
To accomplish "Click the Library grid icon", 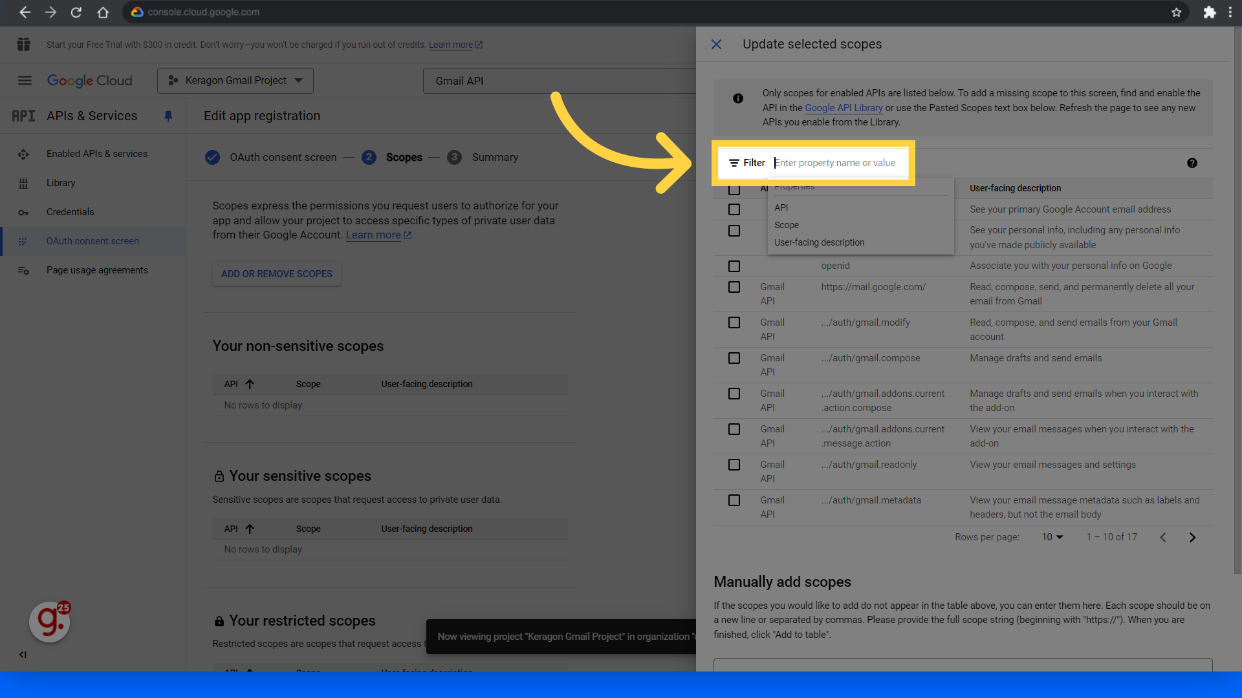I will click(23, 183).
